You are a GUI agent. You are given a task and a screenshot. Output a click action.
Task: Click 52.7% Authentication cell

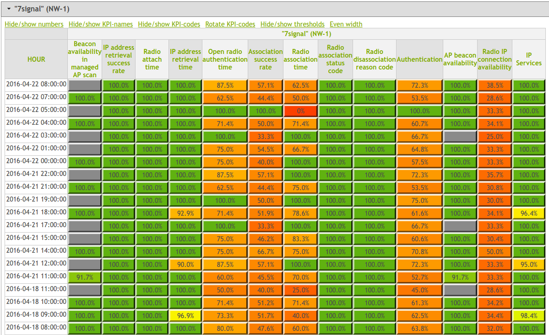tap(419, 277)
